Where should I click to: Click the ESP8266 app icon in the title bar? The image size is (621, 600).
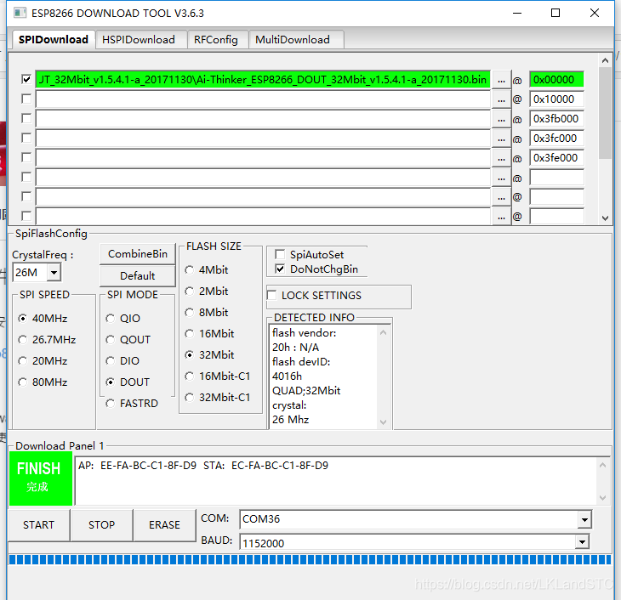(20, 13)
